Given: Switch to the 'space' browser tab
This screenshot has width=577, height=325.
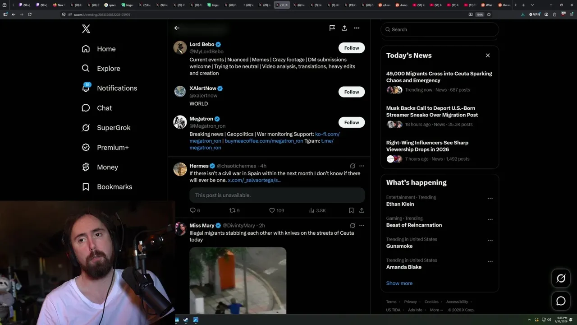Looking at the screenshot, I should (110, 5).
